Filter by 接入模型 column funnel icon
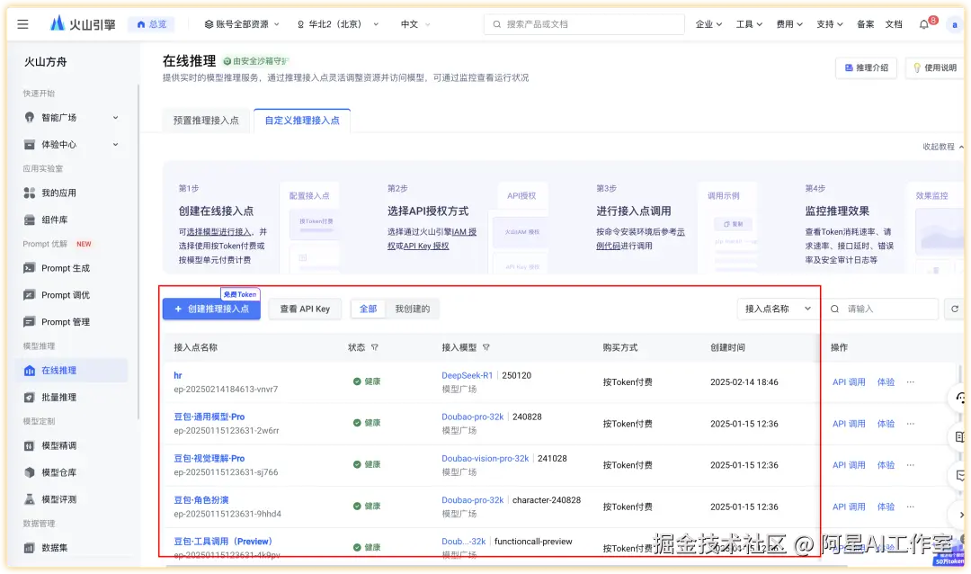971x574 pixels. [486, 348]
